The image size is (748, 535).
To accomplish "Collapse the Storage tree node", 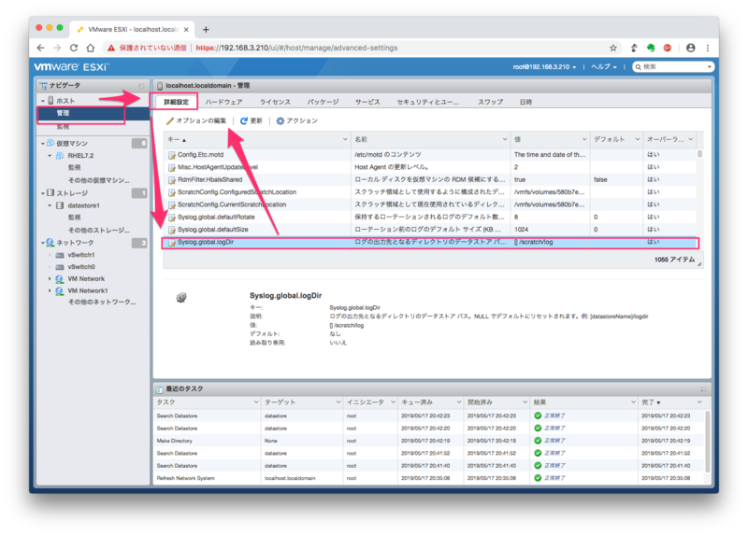I will [x=43, y=193].
